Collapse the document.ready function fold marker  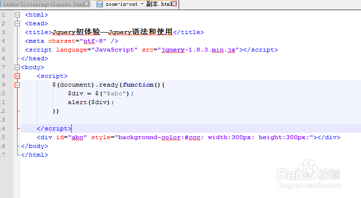17,85
